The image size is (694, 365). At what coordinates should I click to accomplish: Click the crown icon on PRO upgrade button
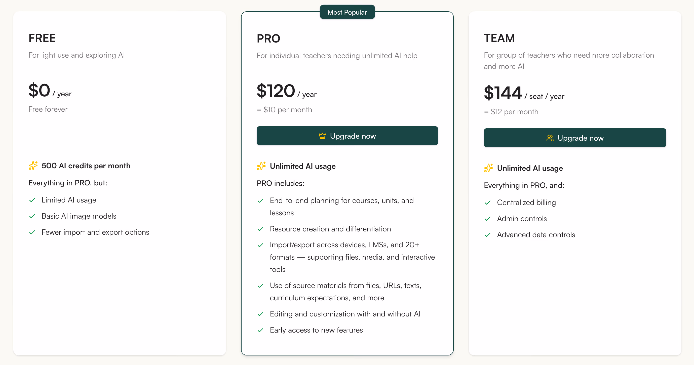[x=322, y=136]
